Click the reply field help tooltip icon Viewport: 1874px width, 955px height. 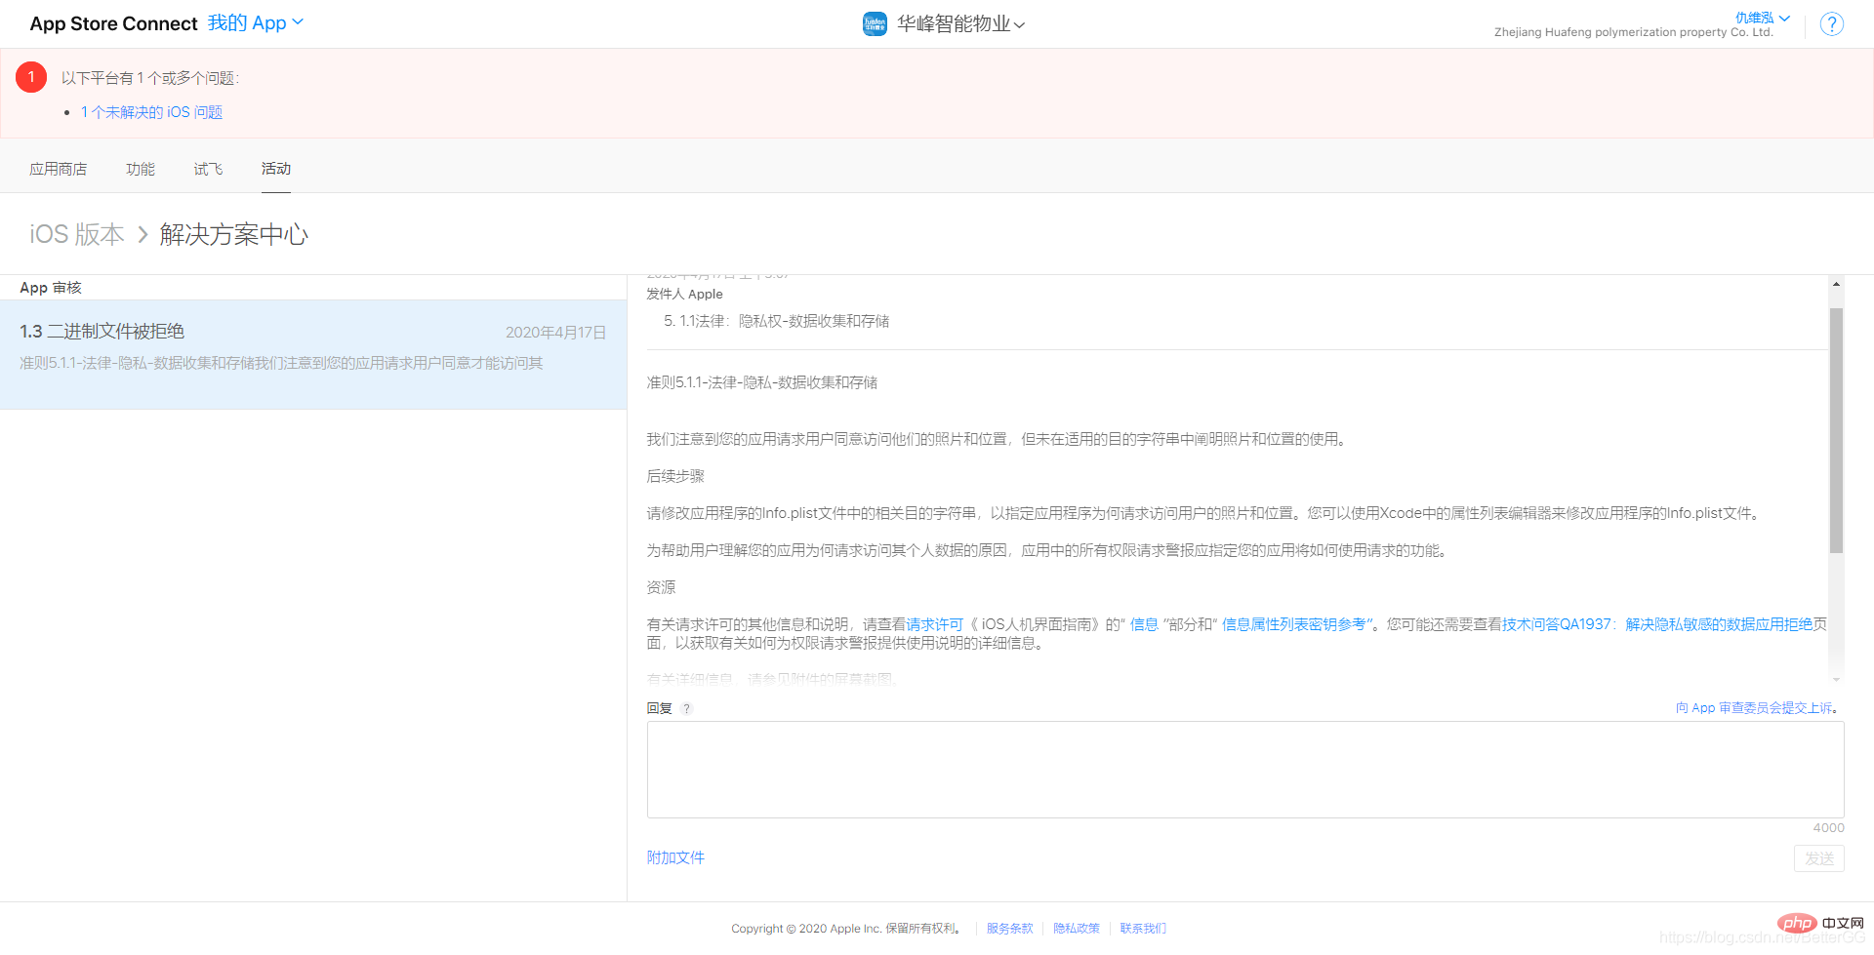686,709
